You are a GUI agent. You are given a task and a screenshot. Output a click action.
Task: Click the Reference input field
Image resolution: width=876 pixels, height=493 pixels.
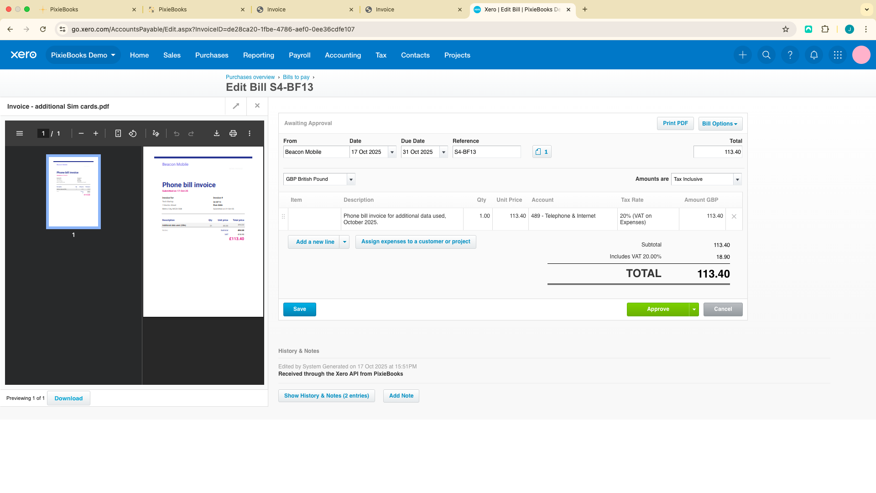tap(486, 152)
